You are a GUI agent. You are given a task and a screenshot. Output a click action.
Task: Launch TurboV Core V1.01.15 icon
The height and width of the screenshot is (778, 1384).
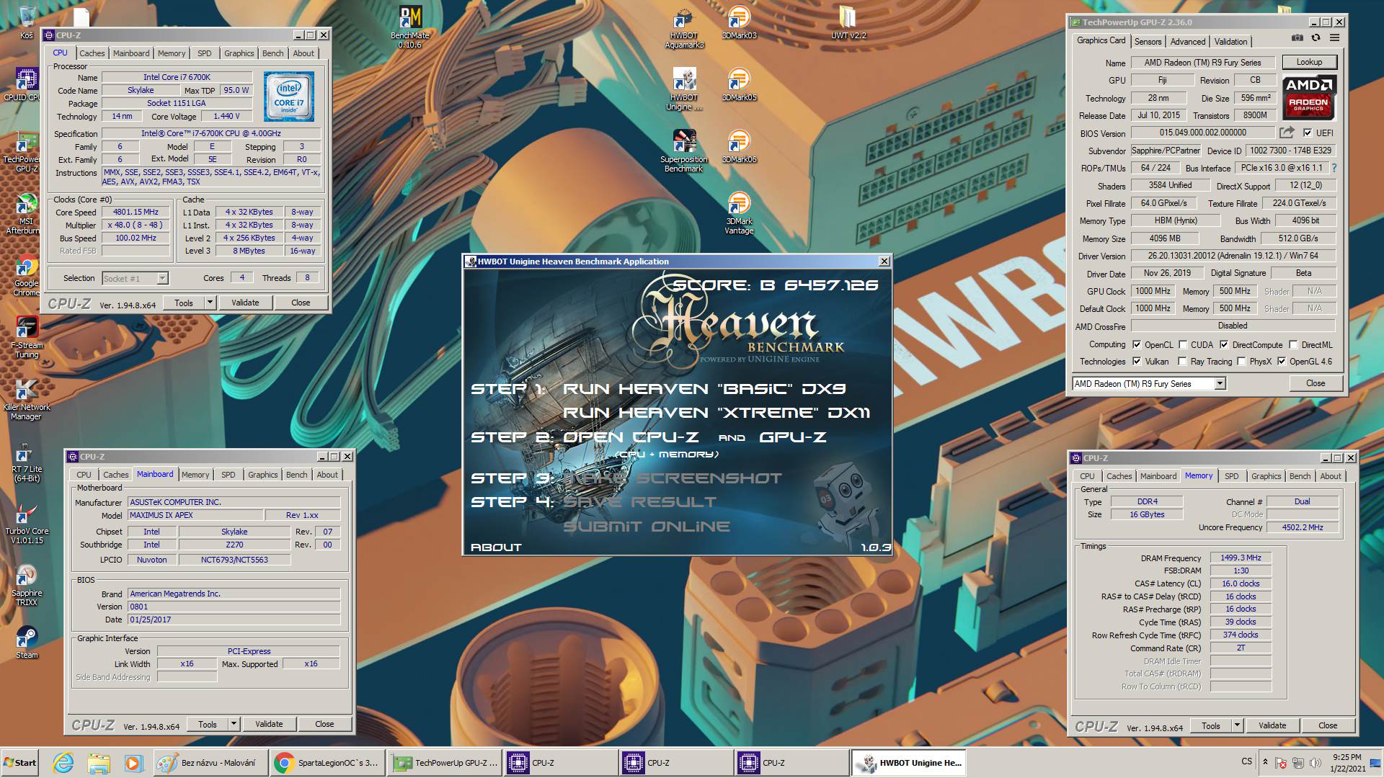coord(27,523)
